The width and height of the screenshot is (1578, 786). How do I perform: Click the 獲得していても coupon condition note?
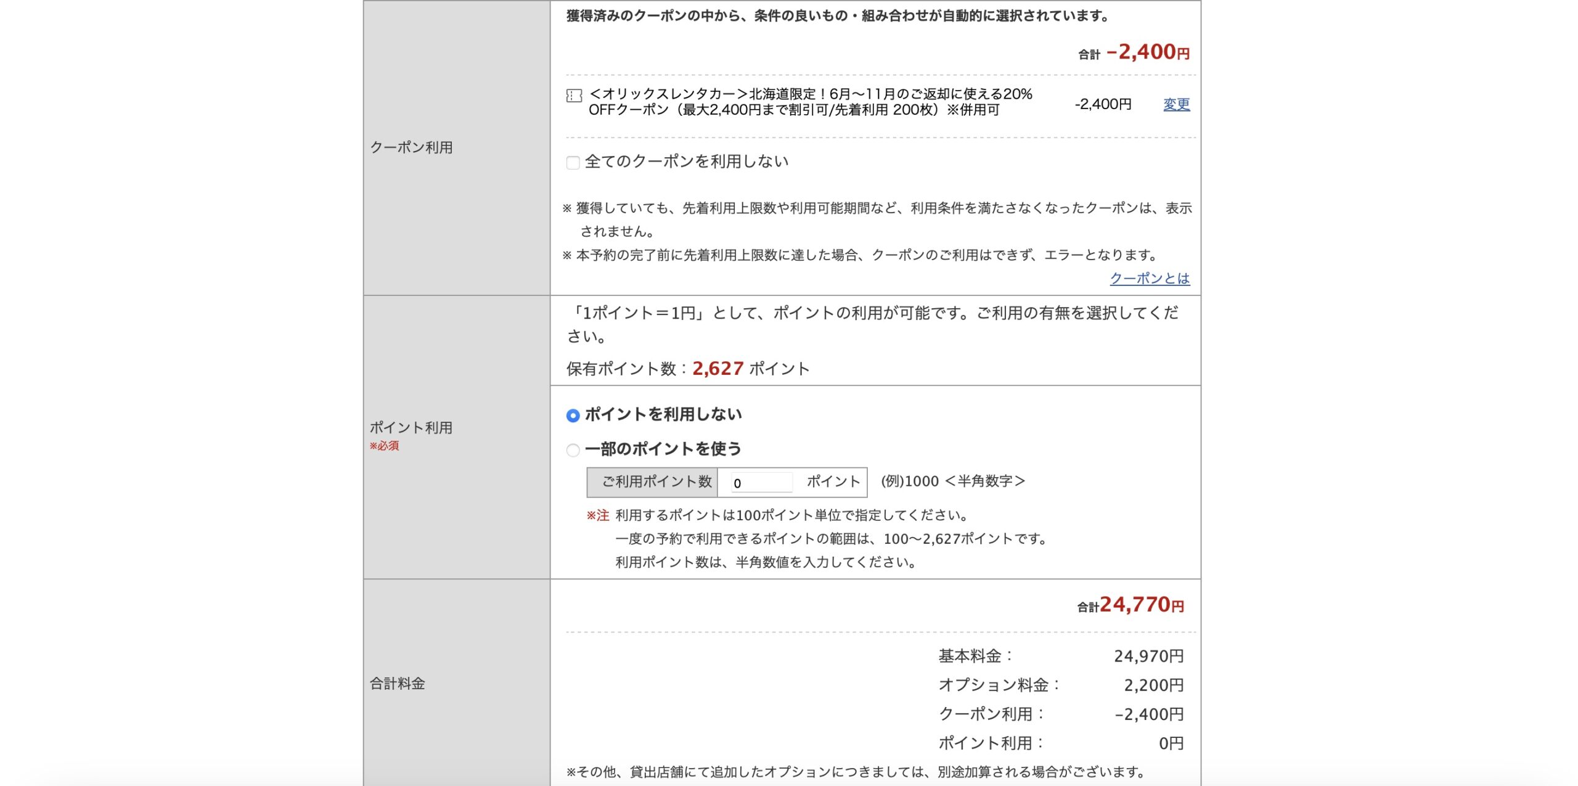(877, 219)
